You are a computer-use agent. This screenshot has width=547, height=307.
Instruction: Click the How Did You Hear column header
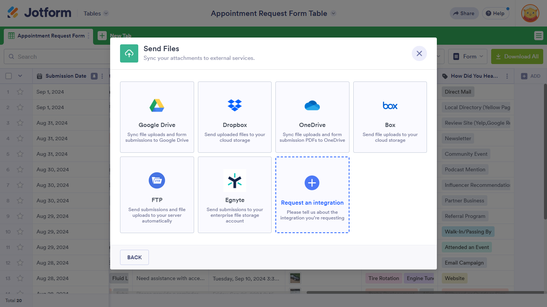pyautogui.click(x=476, y=76)
